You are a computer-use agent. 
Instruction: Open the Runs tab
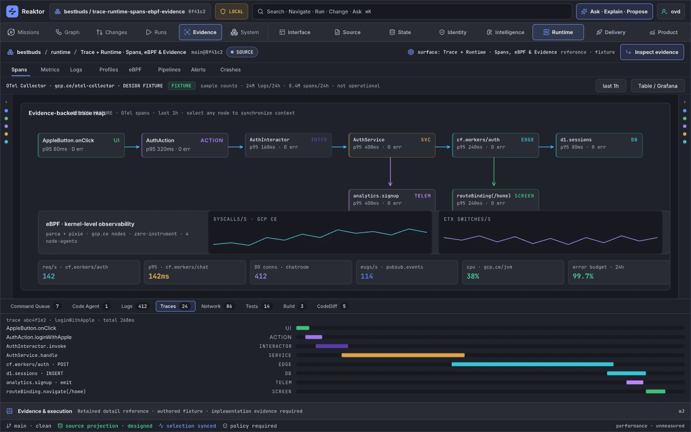click(x=156, y=32)
